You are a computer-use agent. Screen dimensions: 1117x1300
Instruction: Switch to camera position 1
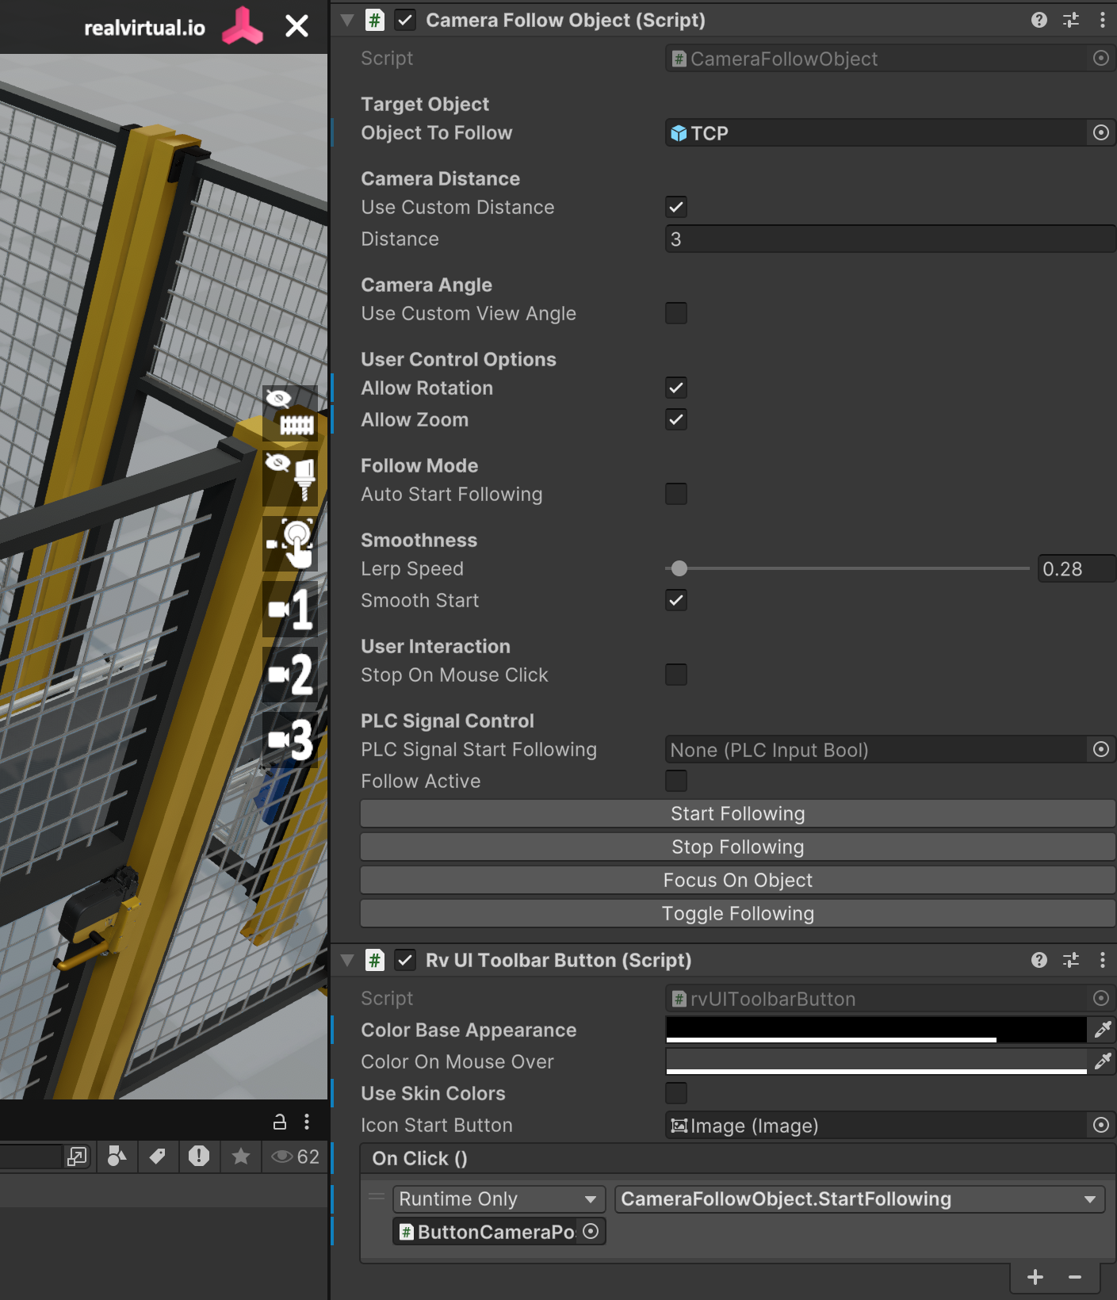[291, 609]
